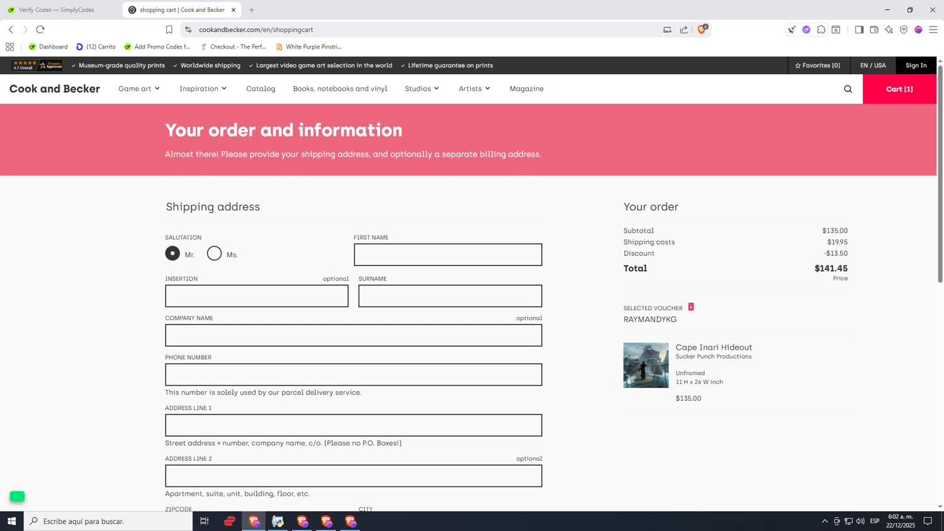This screenshot has width=944, height=531.
Task: Click the share page icon
Action: (684, 30)
